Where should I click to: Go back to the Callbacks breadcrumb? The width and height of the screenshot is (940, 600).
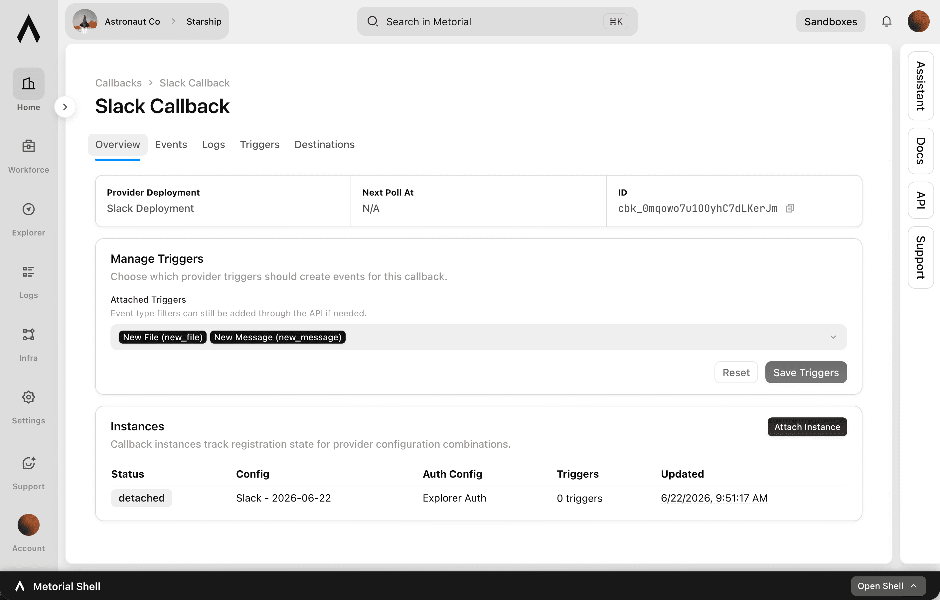pyautogui.click(x=118, y=83)
